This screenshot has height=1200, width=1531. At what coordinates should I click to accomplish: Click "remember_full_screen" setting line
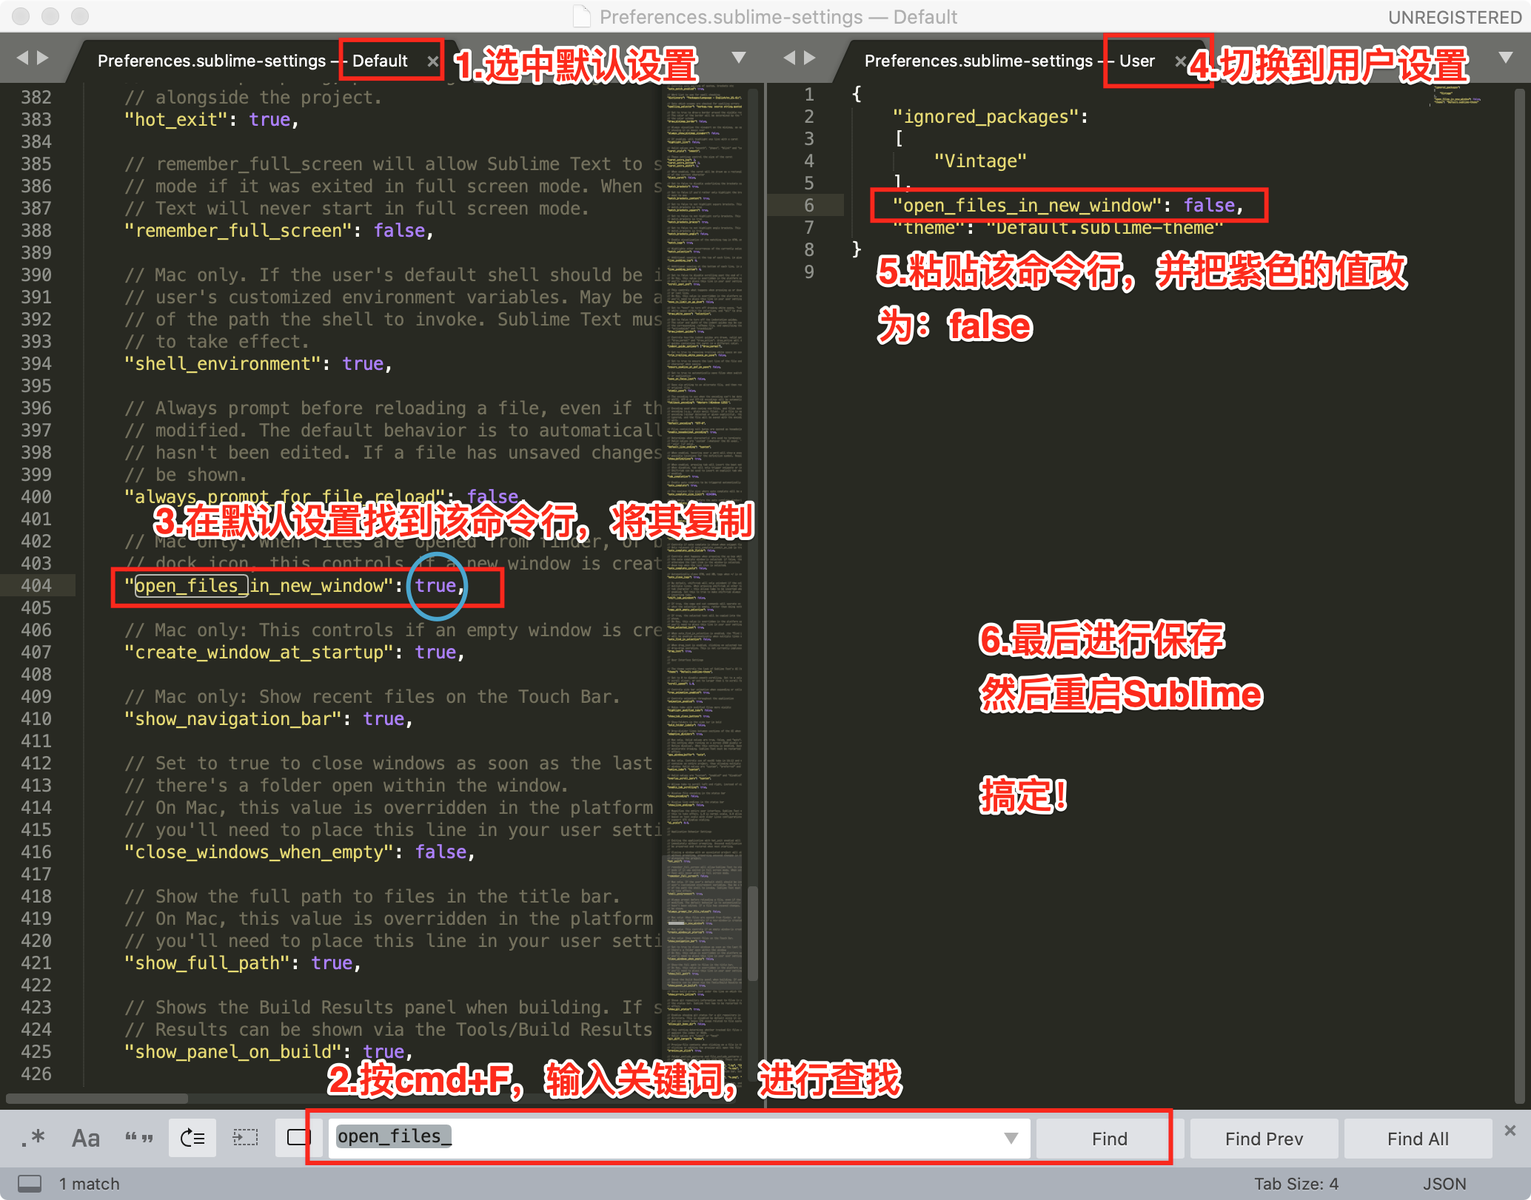[x=278, y=231]
